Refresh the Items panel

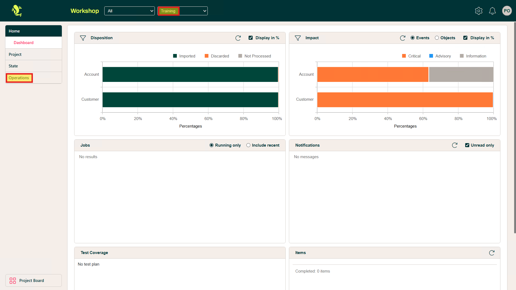coord(492,253)
